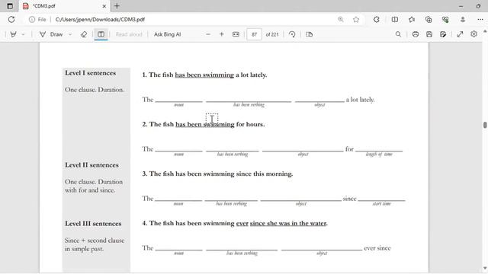488x274 pixels.
Task: Save the PDF with the disk icon
Action: tap(429, 34)
